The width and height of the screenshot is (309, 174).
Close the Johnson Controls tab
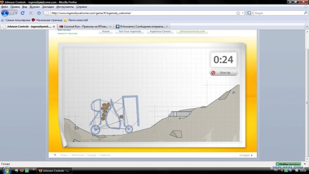tap(54, 27)
